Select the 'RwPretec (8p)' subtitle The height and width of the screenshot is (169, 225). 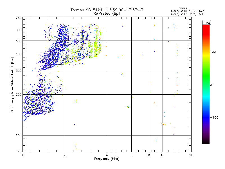coord(107,14)
